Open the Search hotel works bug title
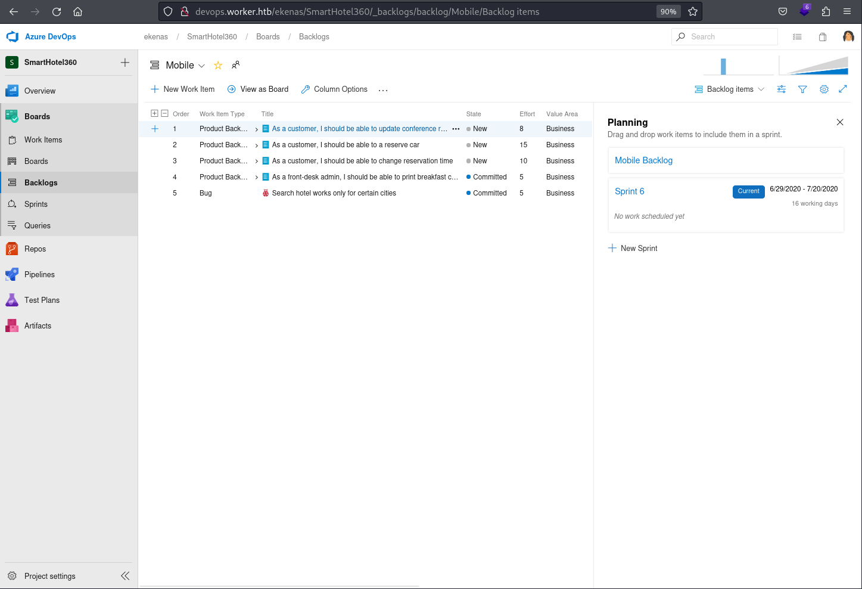Screen dimensions: 862x589 (x=334, y=193)
